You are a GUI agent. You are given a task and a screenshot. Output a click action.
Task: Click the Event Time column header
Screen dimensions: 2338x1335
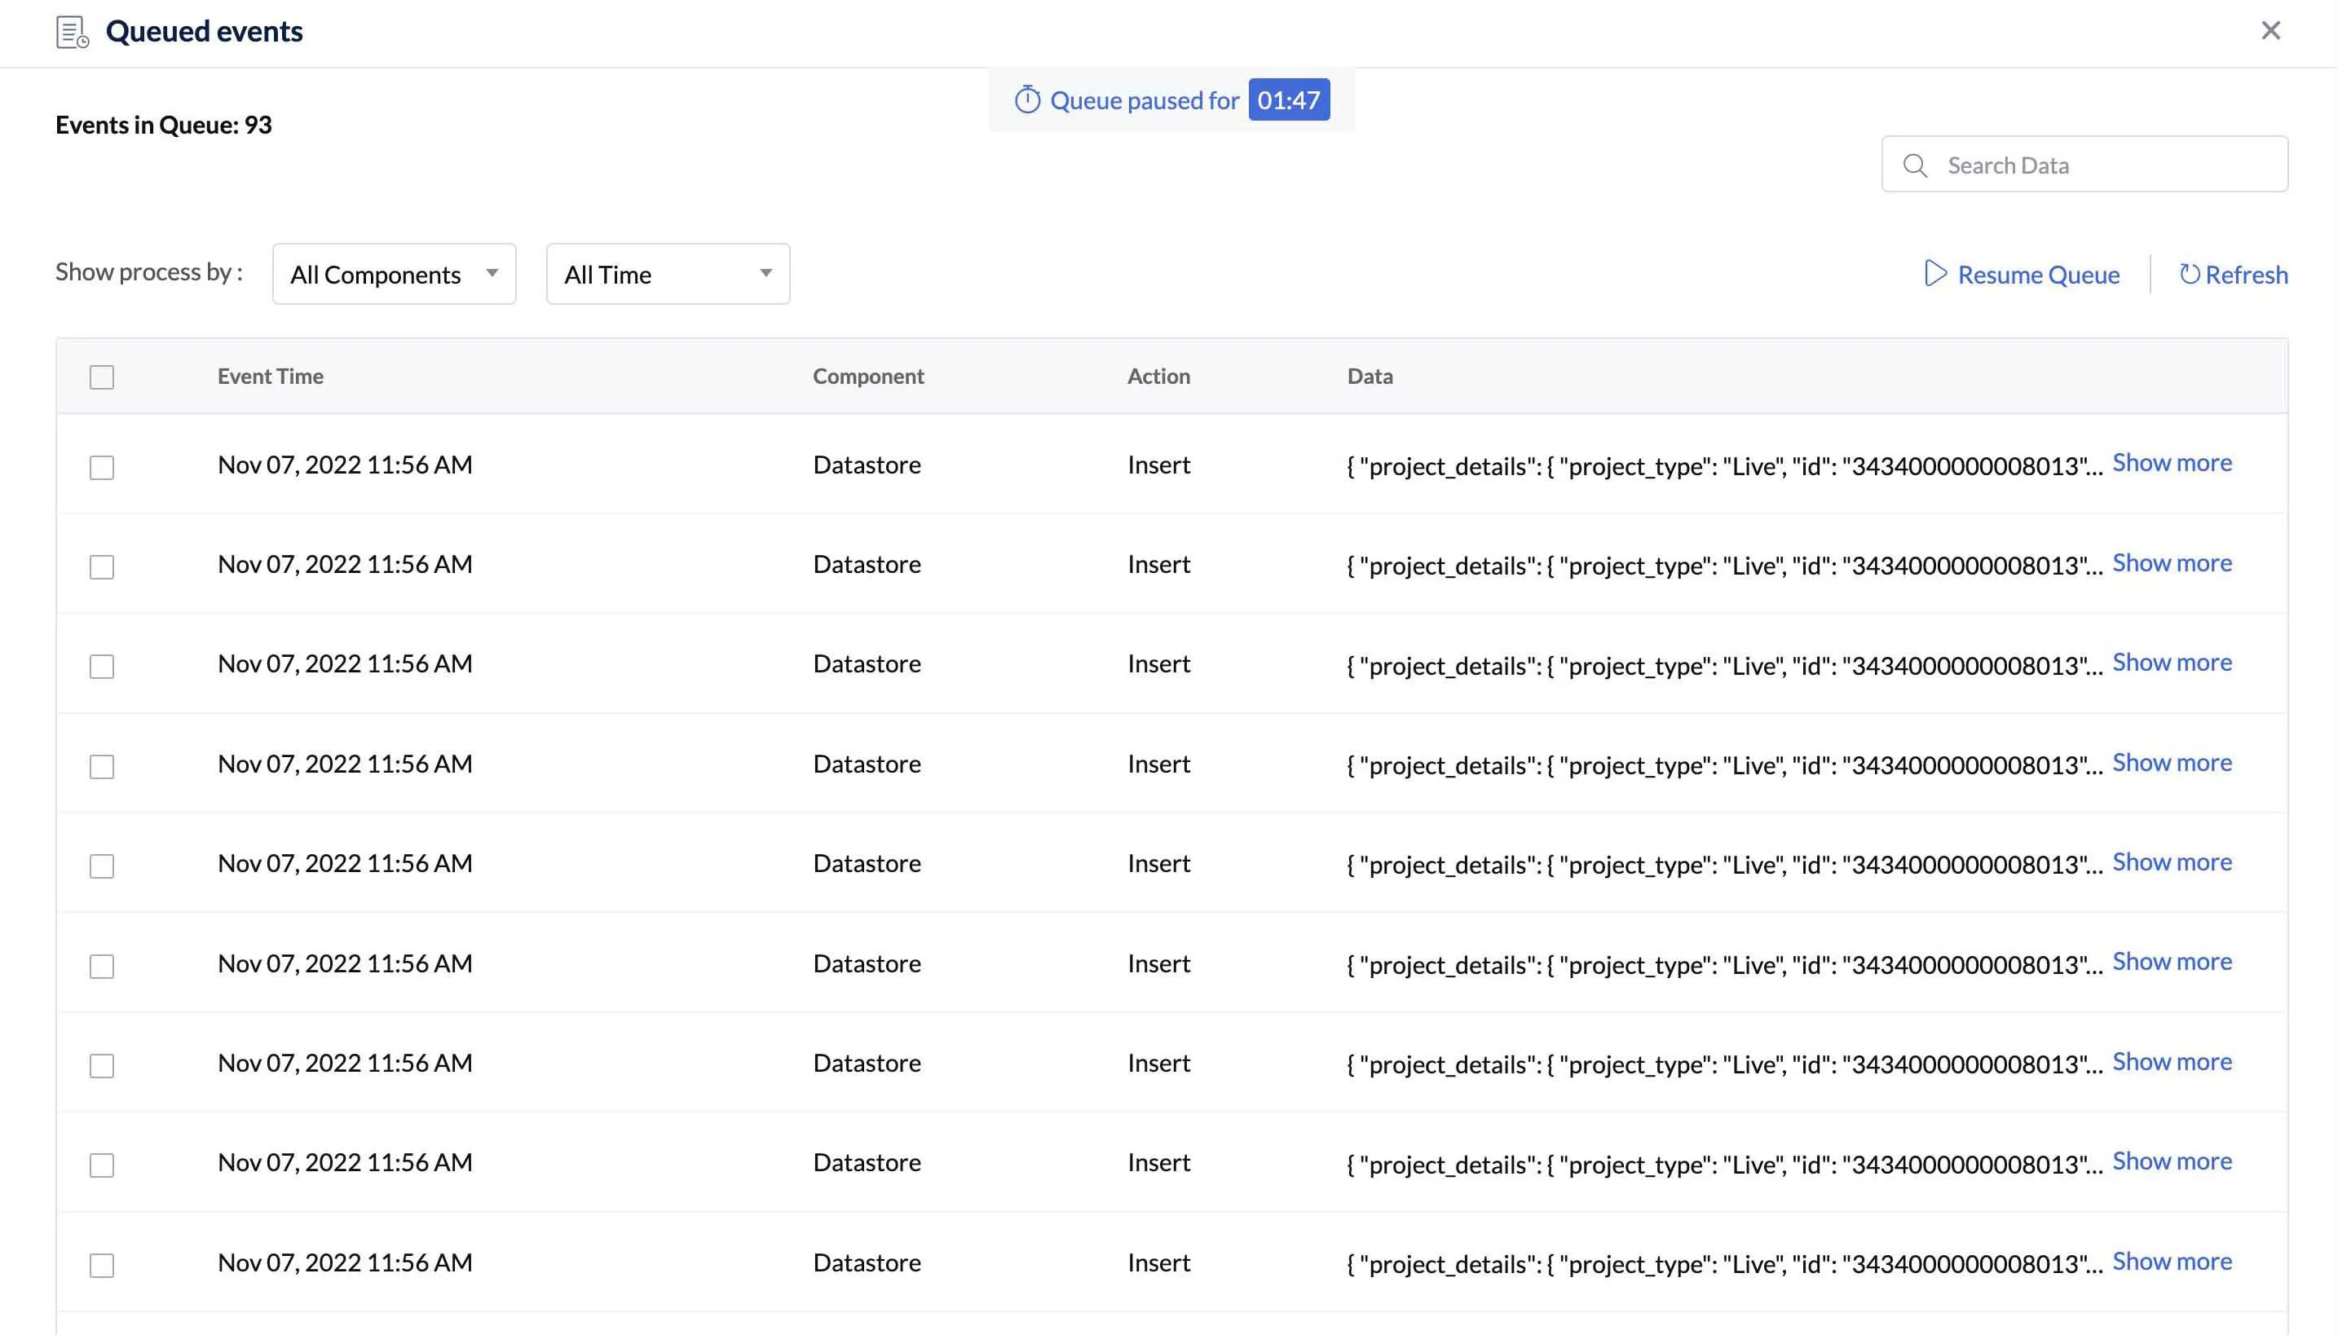tap(270, 376)
